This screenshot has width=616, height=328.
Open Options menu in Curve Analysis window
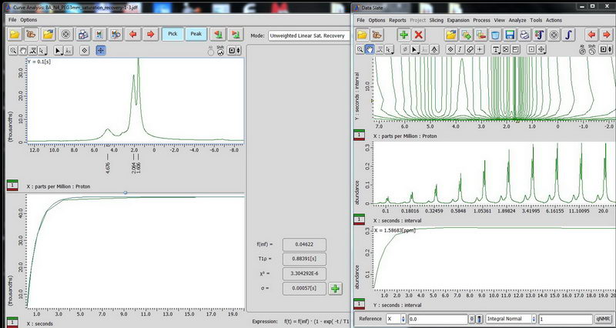pos(28,19)
